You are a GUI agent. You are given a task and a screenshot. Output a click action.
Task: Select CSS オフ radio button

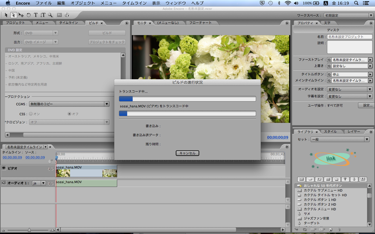[69, 114]
